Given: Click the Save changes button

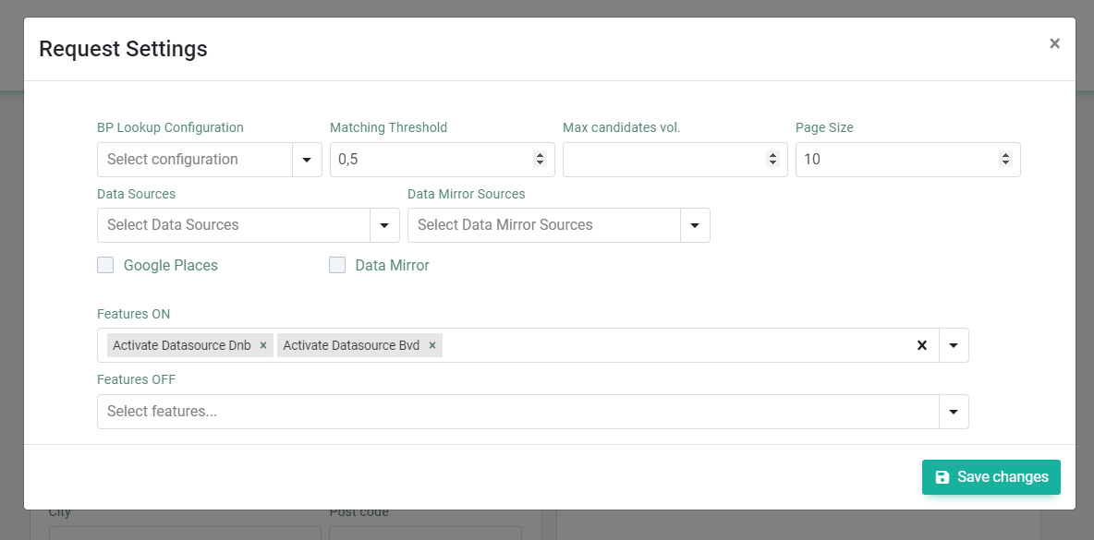Looking at the screenshot, I should click(x=991, y=476).
